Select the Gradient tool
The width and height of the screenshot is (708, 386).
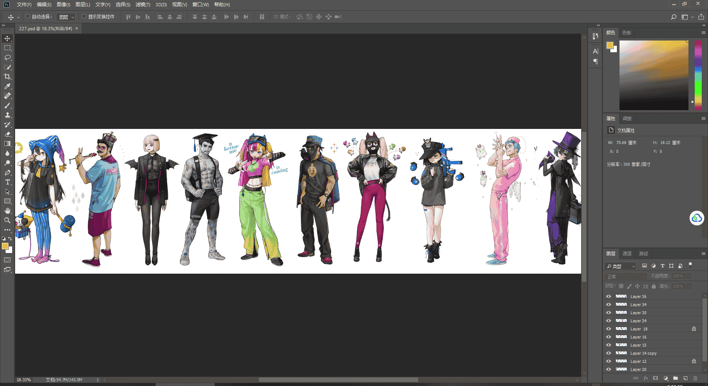[x=7, y=144]
